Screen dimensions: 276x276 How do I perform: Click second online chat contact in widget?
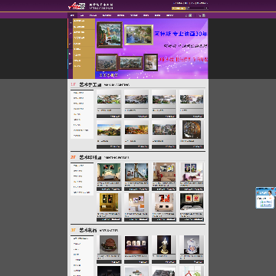(266, 205)
